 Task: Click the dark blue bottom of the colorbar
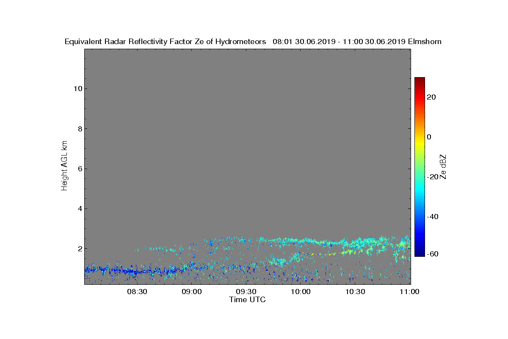tap(420, 254)
